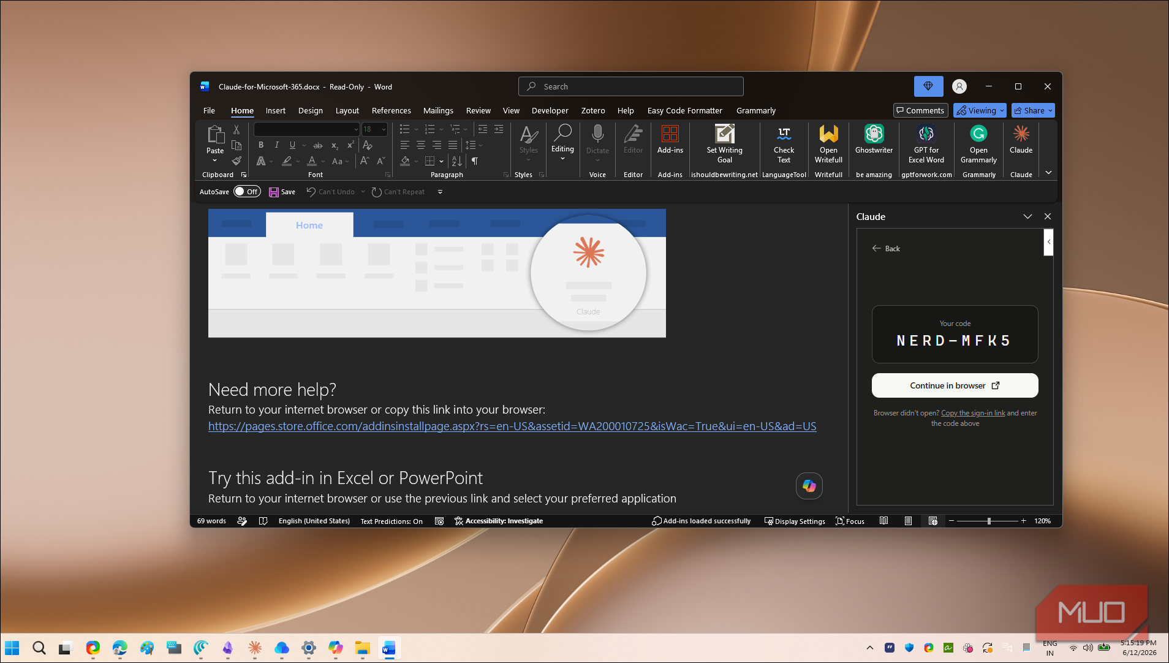Screen dimensions: 1169x663
Task: Expand the Paste options arrow
Action: 215,161
